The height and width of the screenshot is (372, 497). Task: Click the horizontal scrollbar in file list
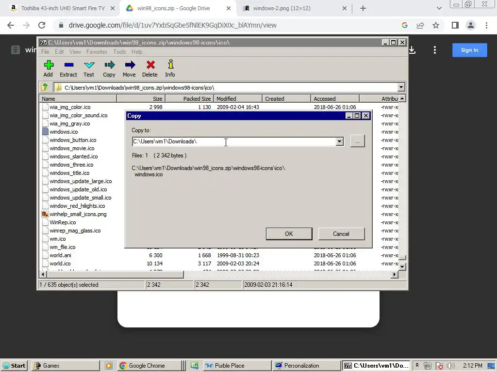(115, 274)
